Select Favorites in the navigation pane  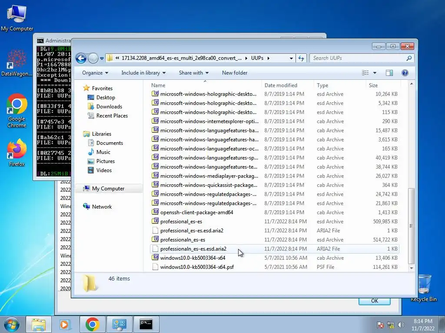(x=102, y=88)
